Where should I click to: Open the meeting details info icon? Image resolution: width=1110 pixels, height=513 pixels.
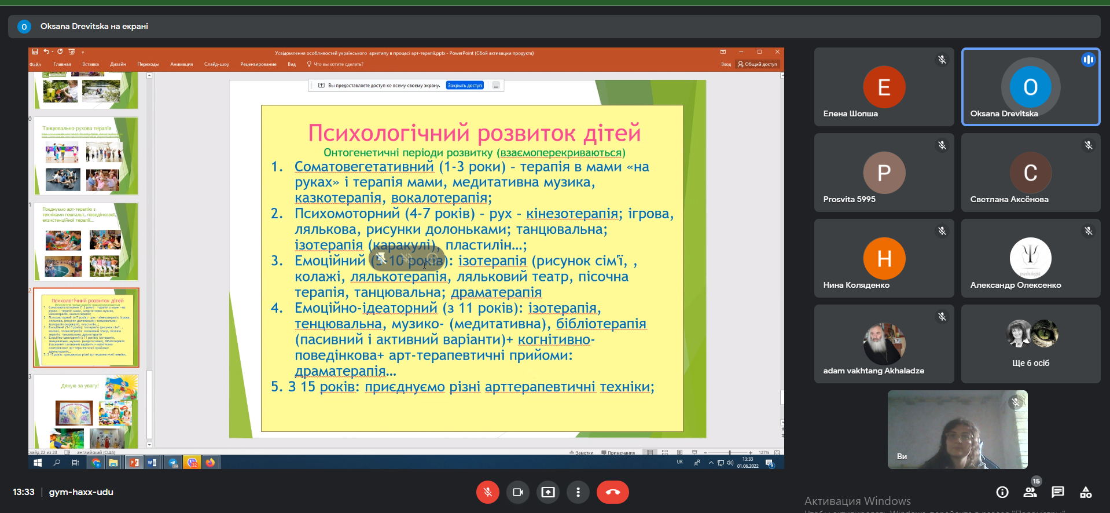(x=1002, y=492)
